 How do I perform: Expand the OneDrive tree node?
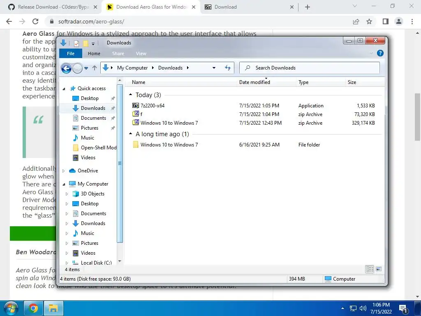pyautogui.click(x=64, y=171)
